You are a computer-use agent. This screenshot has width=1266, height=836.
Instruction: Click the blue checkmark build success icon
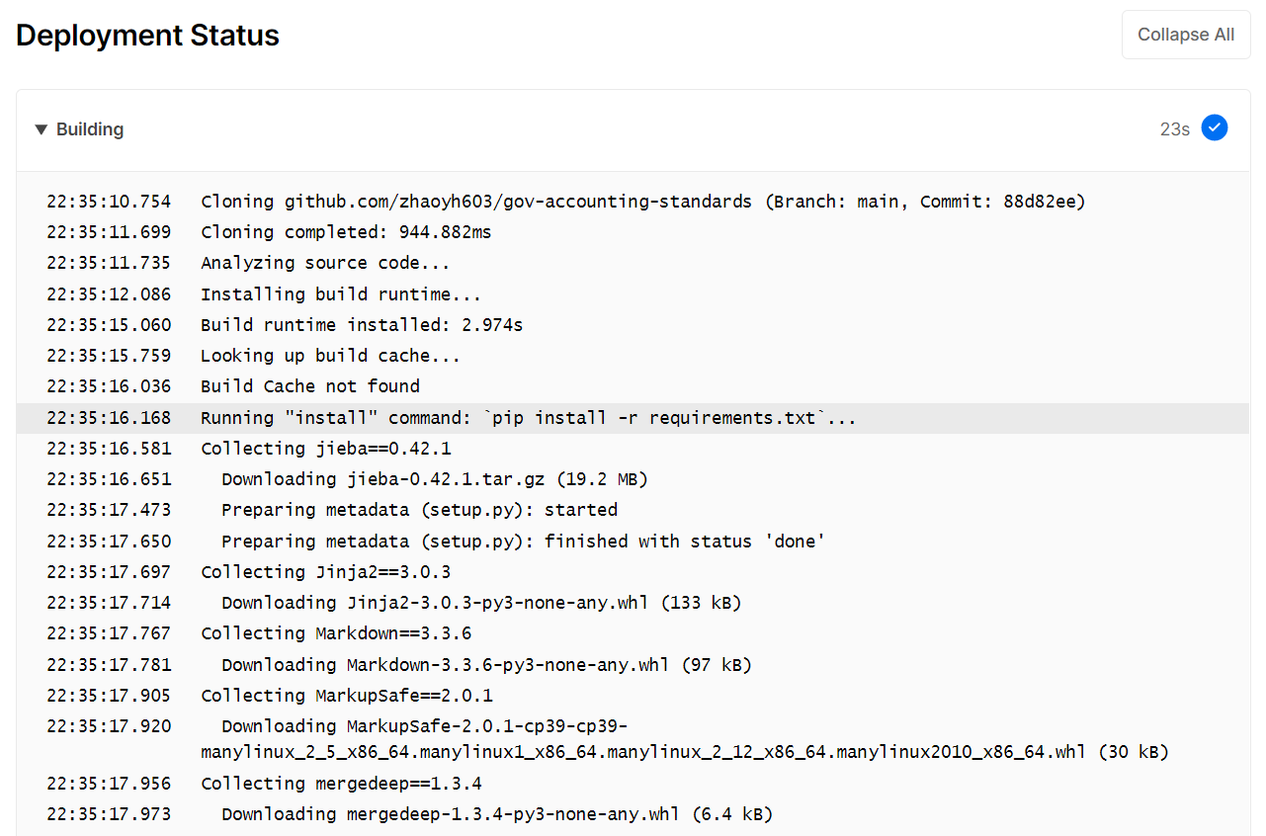pos(1215,128)
